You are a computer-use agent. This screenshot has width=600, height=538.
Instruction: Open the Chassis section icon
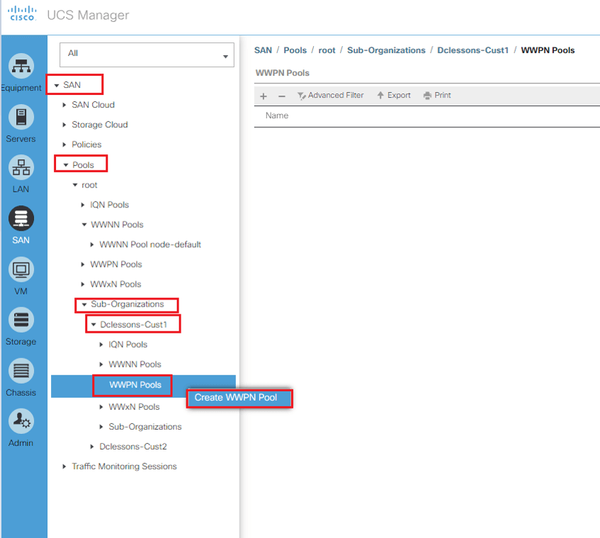coord(21,370)
